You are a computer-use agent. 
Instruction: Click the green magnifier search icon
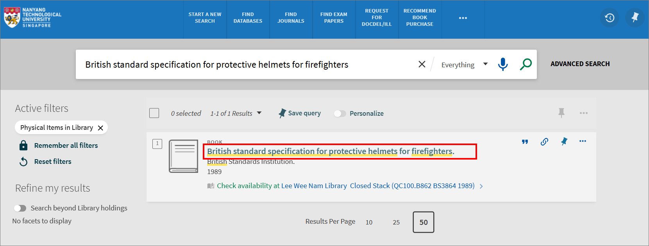526,64
